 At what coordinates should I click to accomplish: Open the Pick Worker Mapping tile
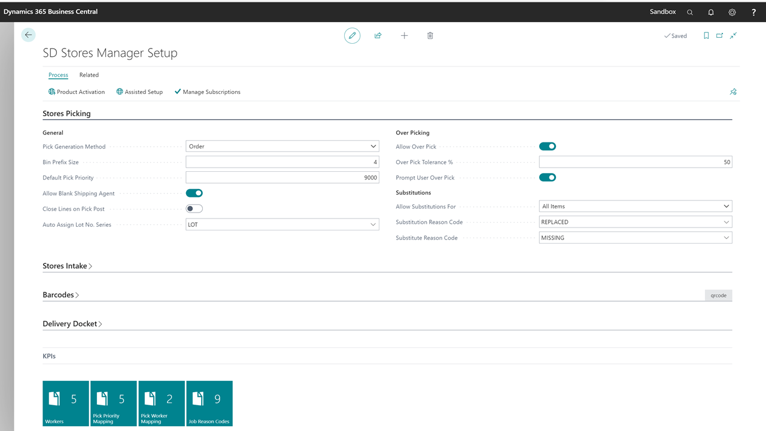162,403
